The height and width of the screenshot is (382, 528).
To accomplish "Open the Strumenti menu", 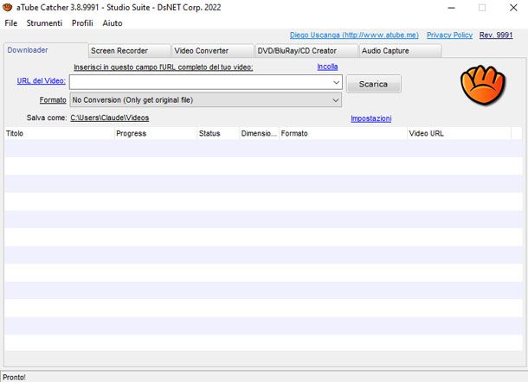I will click(x=44, y=22).
